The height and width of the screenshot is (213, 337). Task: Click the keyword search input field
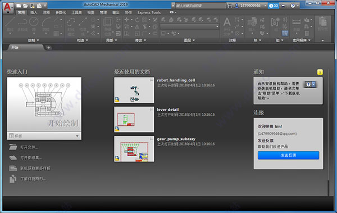(200, 6)
